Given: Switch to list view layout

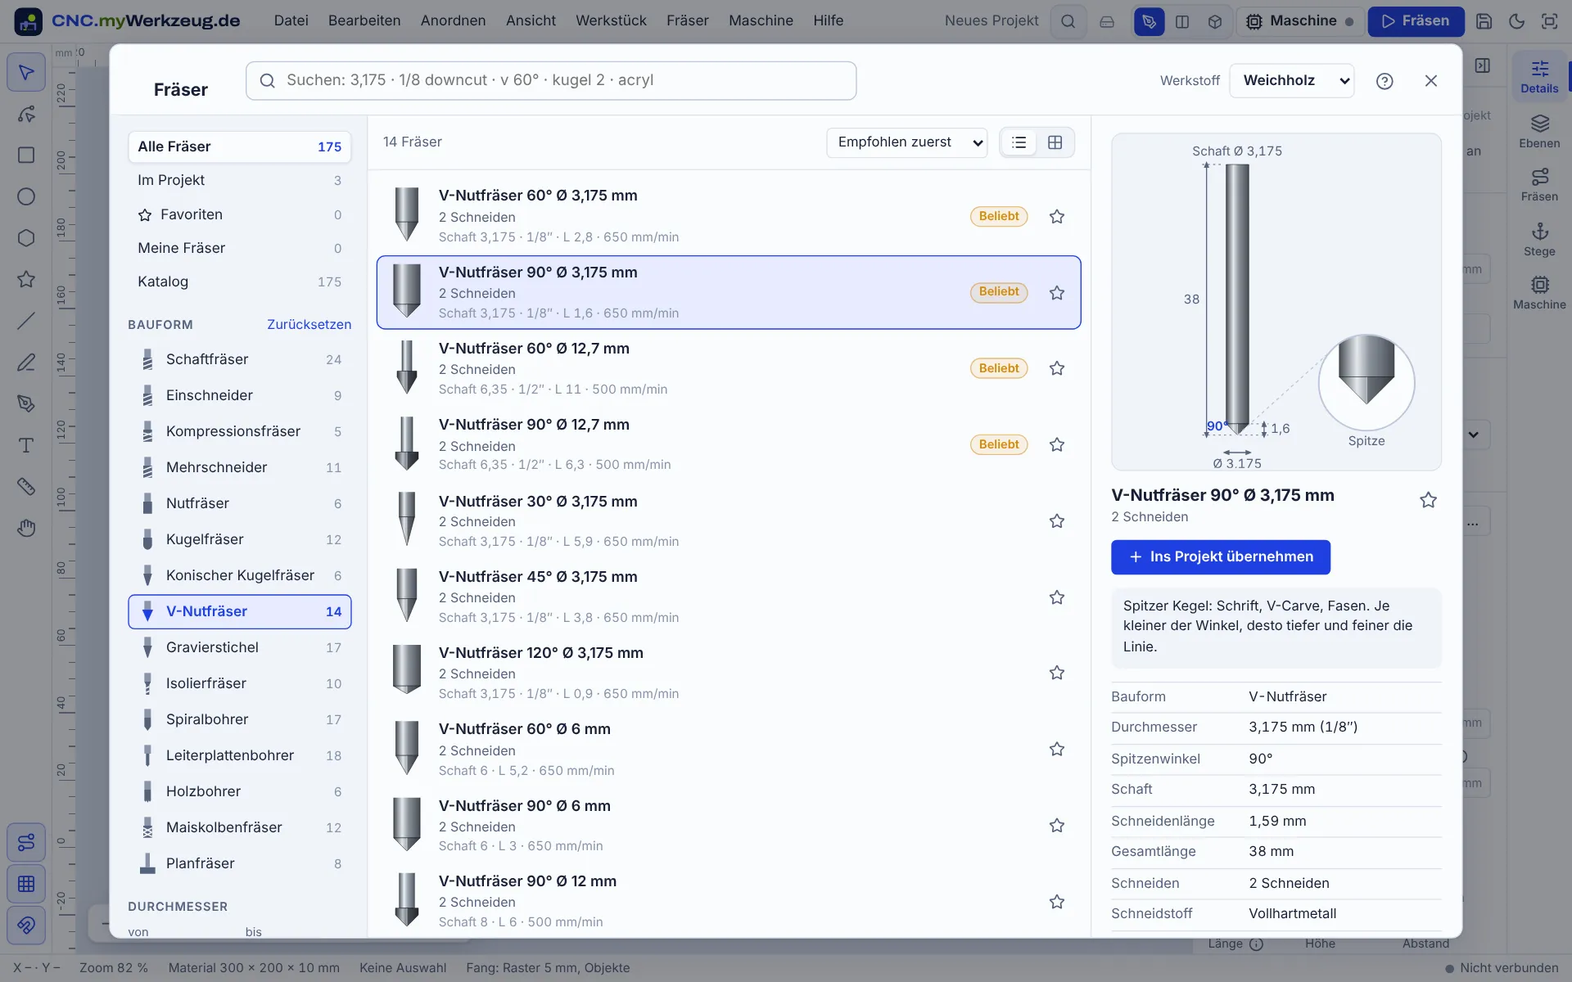Looking at the screenshot, I should point(1019,142).
